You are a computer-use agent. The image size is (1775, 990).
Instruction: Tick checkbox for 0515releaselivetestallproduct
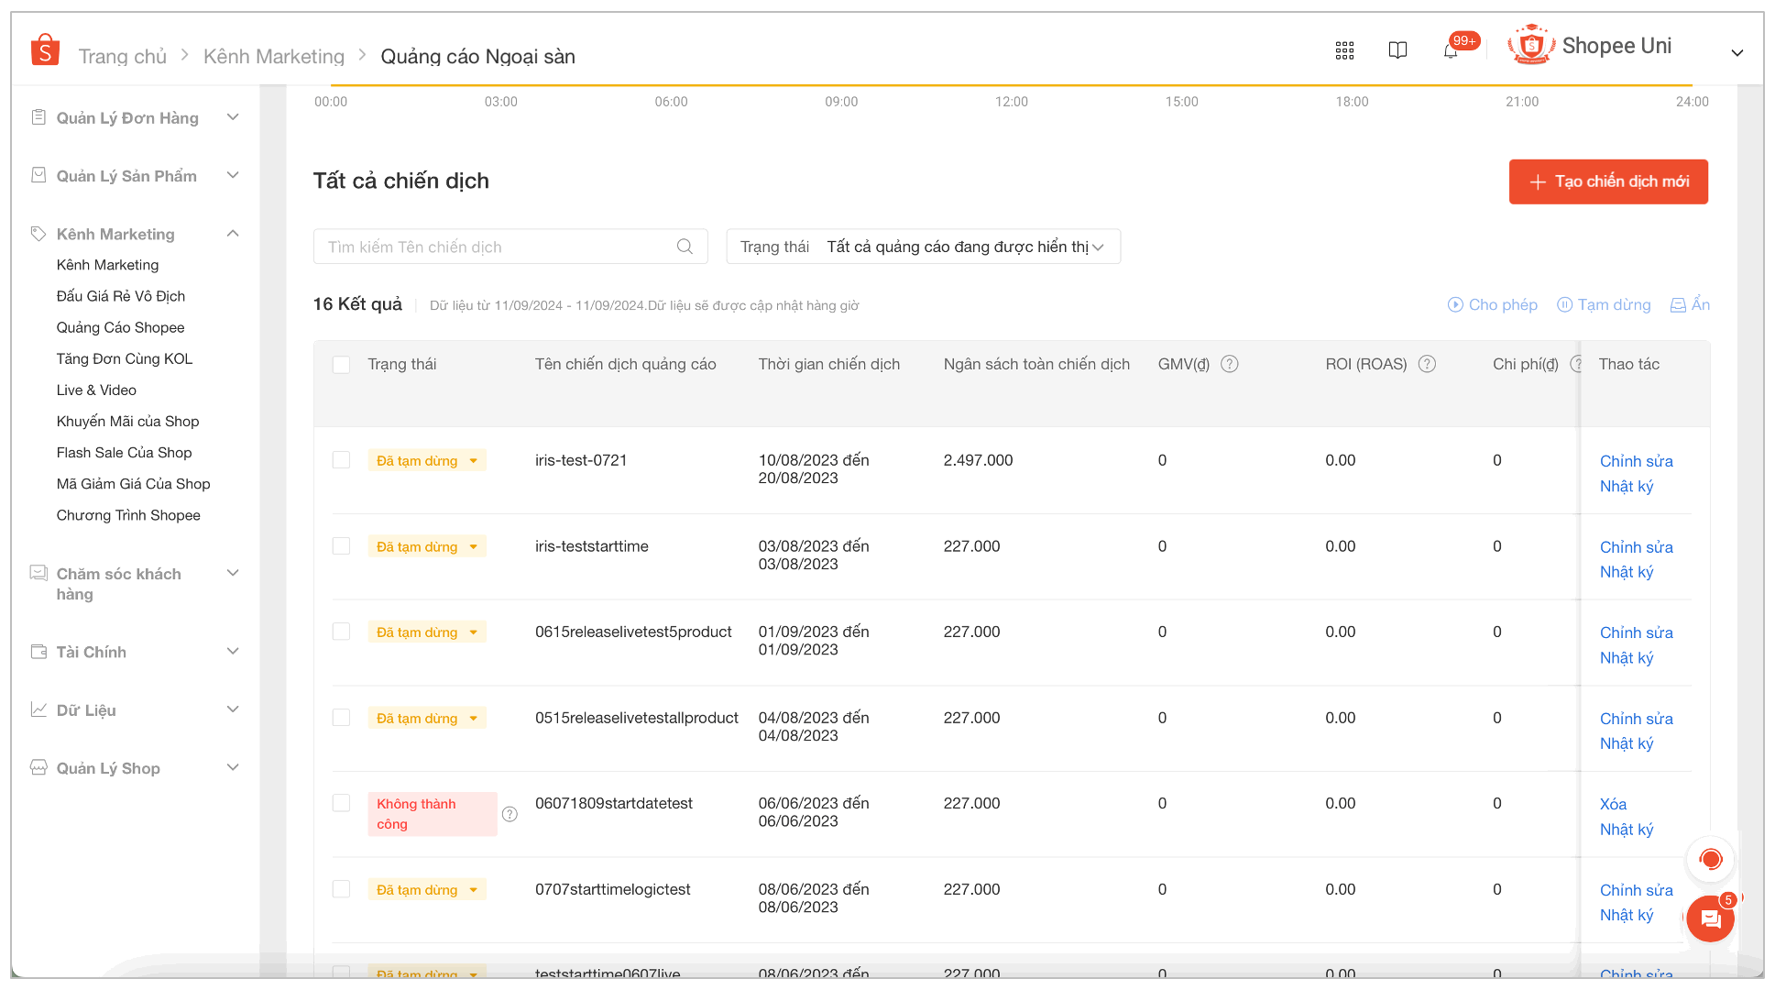(x=341, y=718)
